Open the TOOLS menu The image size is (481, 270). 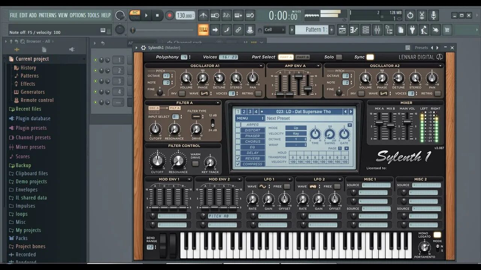[x=94, y=15]
